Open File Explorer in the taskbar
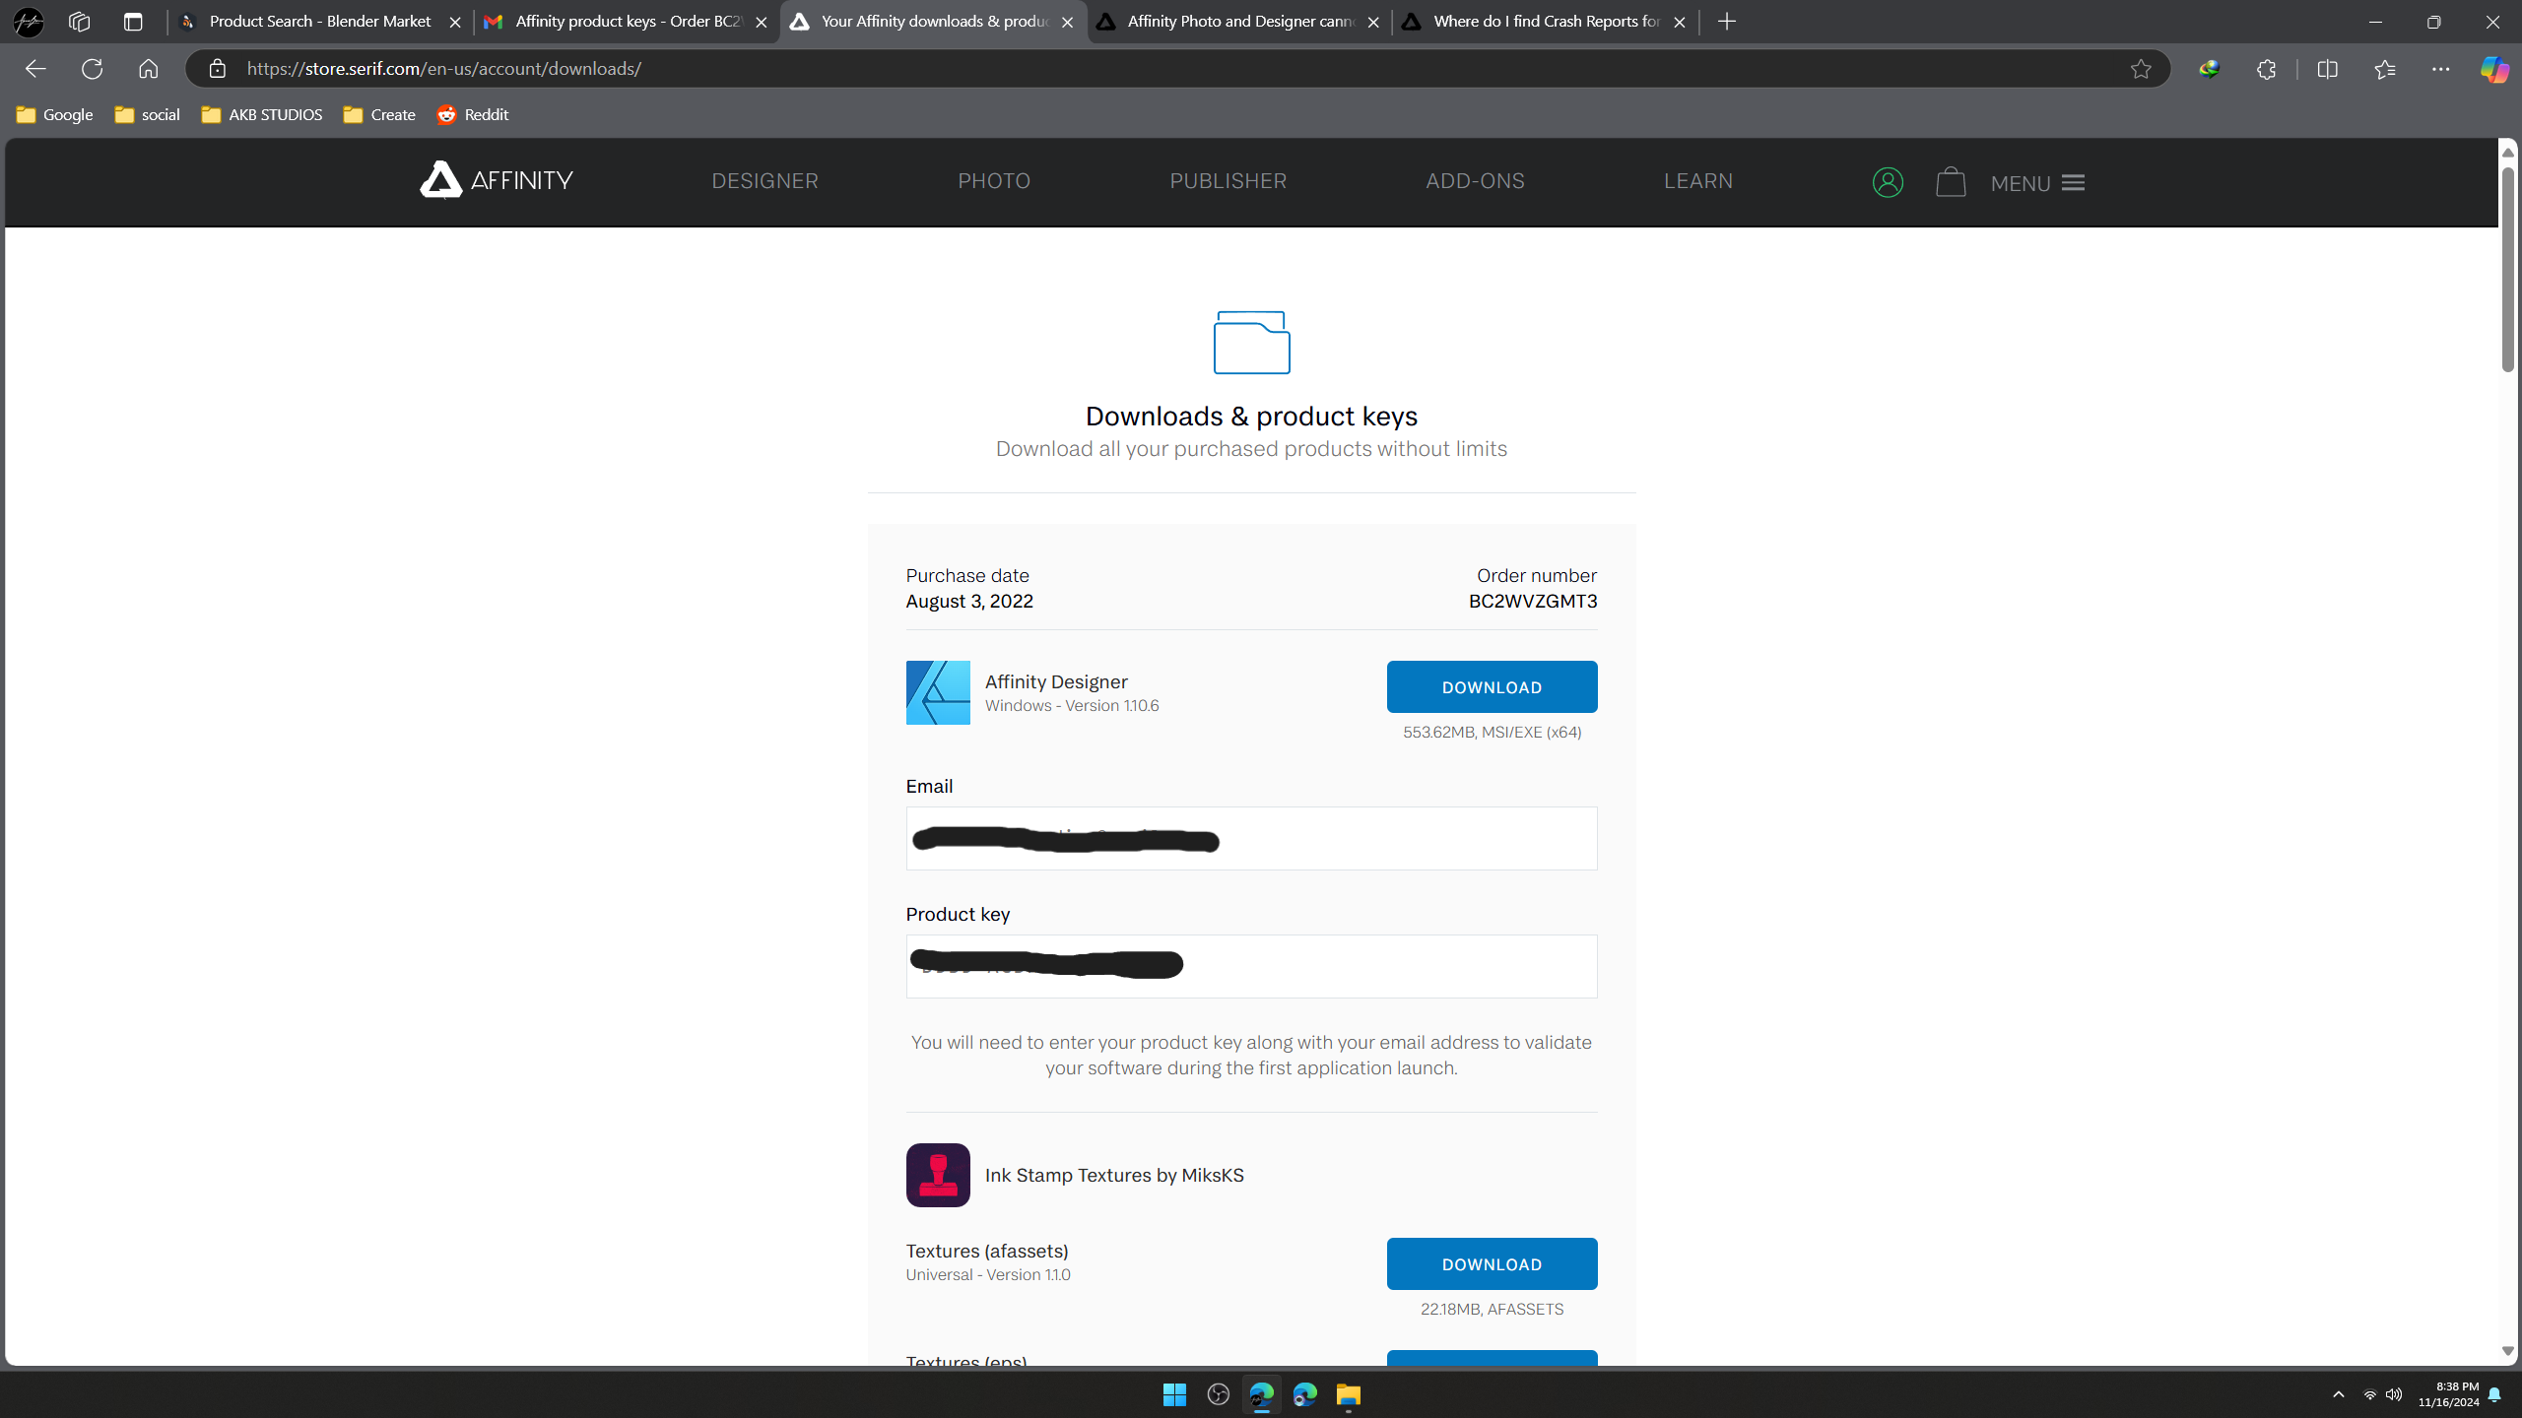This screenshot has width=2522, height=1418. tap(1348, 1394)
